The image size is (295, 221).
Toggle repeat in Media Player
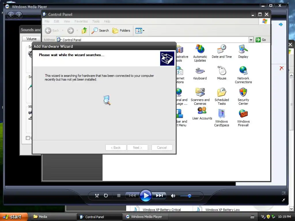(106, 196)
